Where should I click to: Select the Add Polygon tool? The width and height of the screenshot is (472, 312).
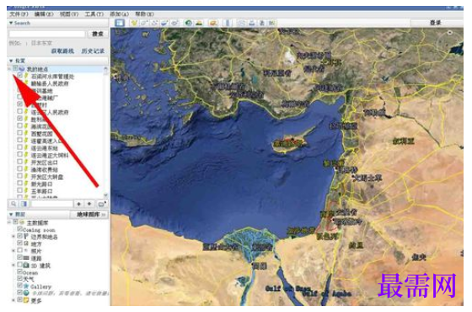click(x=144, y=23)
